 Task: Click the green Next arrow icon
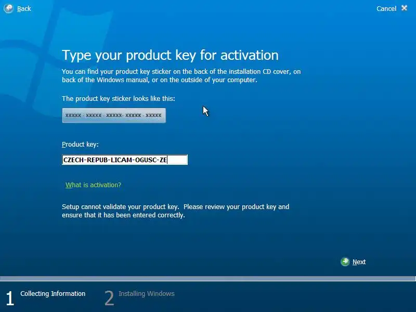345,262
